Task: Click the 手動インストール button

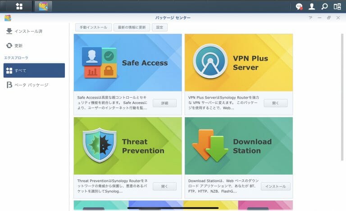Action: click(93, 27)
